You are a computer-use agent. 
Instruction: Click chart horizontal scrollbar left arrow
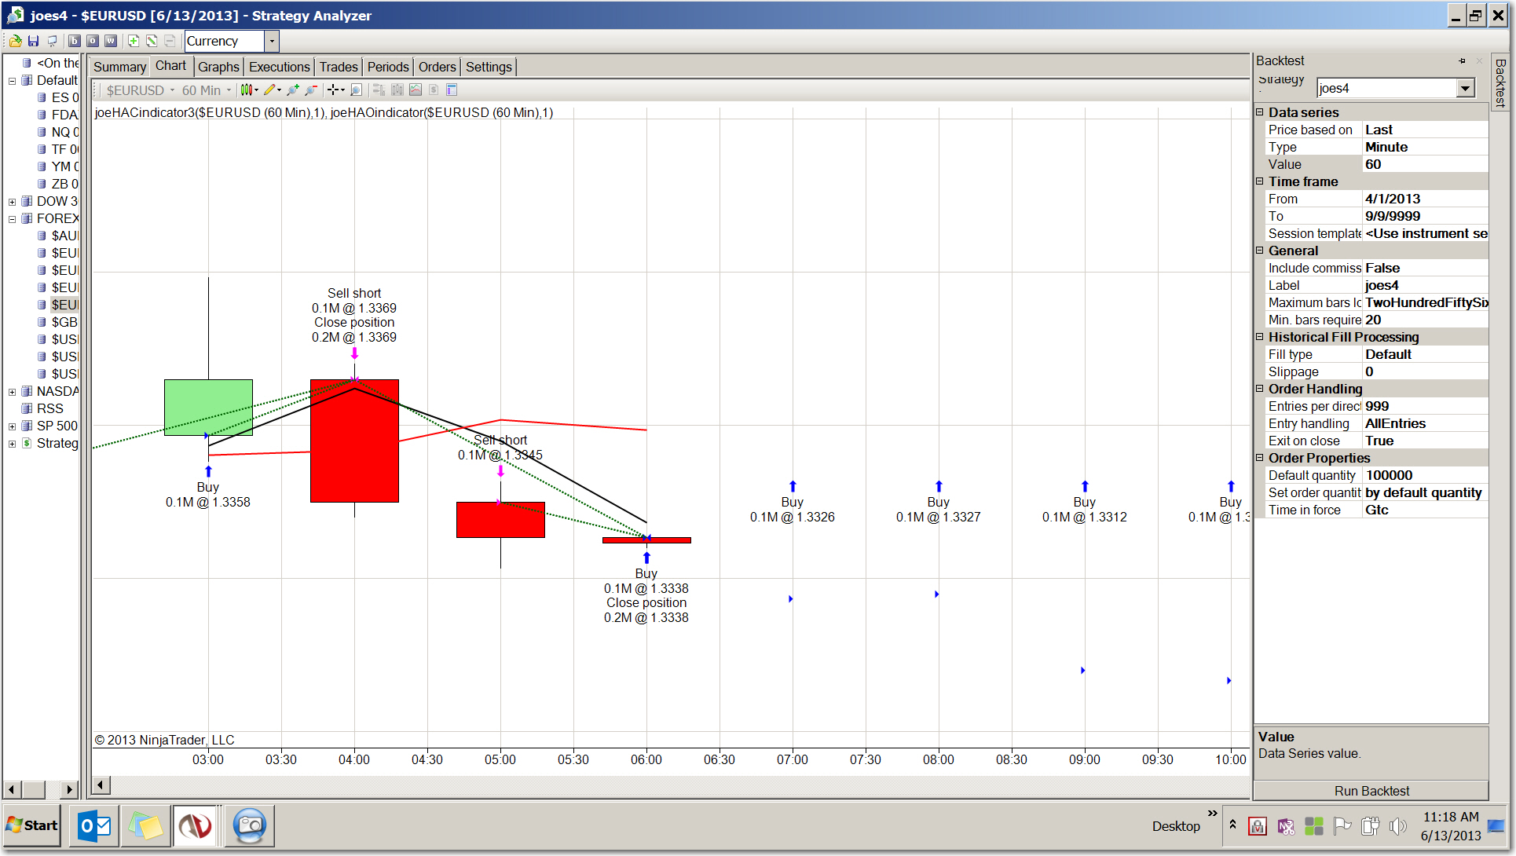(x=101, y=785)
